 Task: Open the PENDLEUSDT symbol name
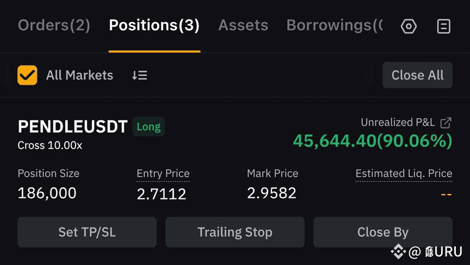(73, 126)
